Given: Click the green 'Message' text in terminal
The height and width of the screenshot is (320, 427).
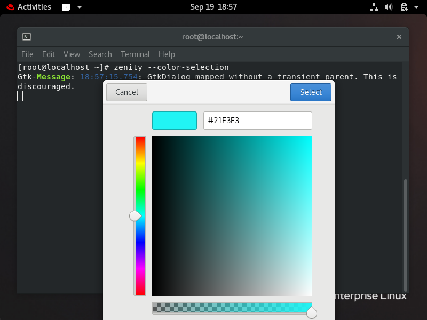Looking at the screenshot, I should click(x=54, y=77).
